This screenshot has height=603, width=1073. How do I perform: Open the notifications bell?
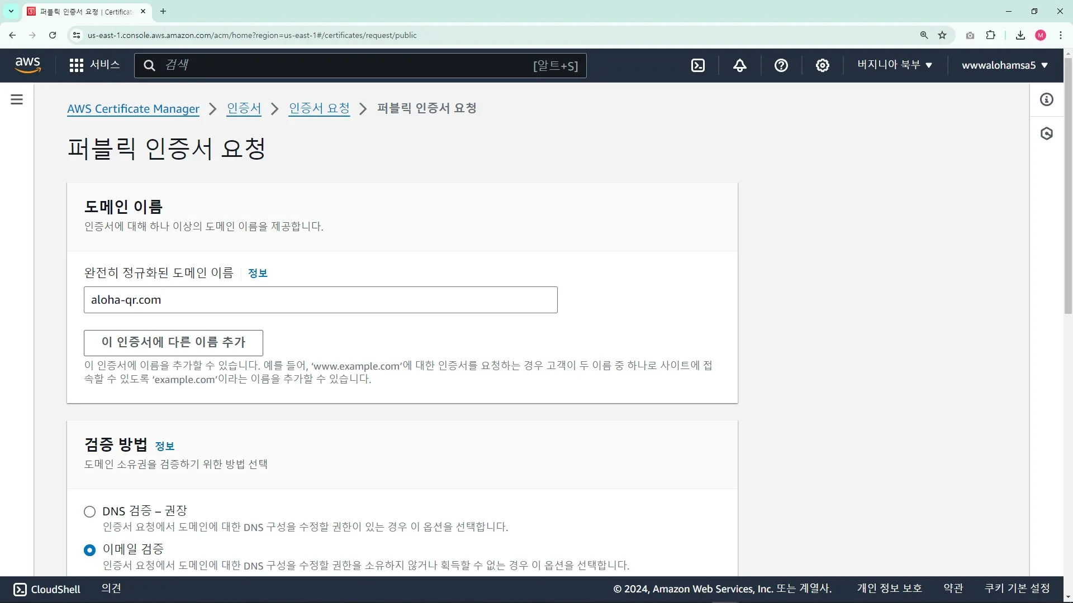(739, 65)
